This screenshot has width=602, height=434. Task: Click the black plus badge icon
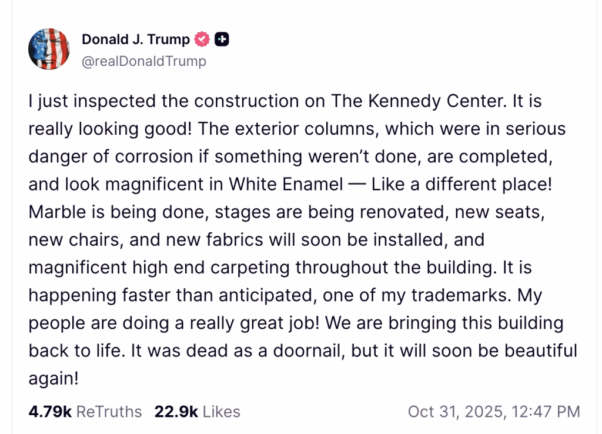click(x=222, y=40)
